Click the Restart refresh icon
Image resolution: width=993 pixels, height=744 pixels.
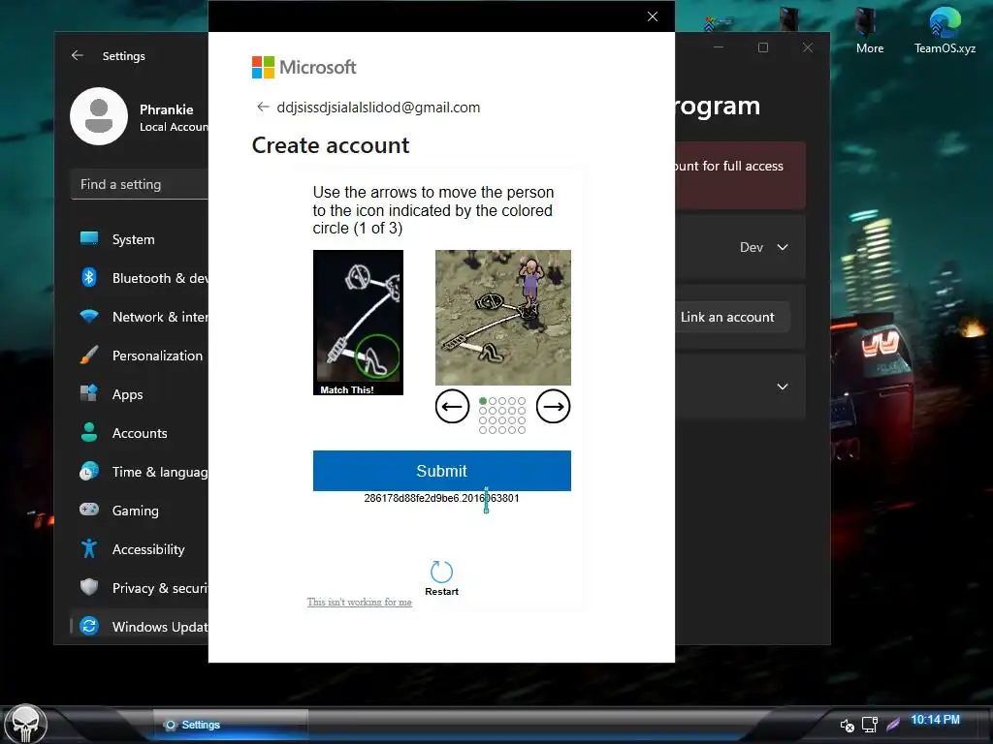coord(441,572)
